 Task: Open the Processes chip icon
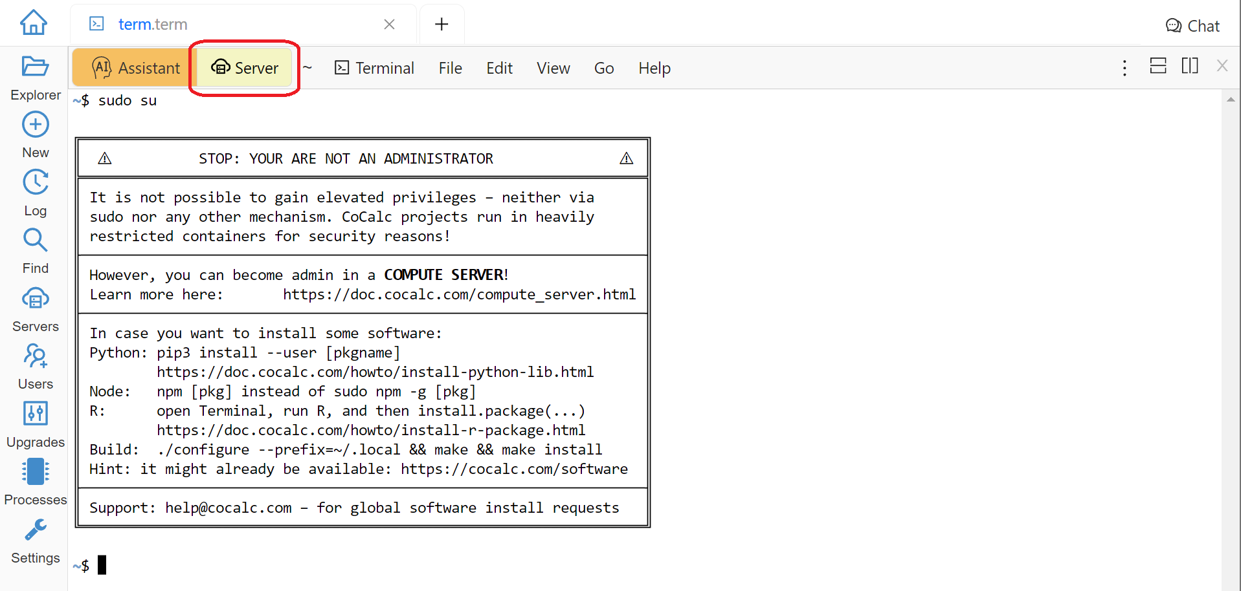coord(35,472)
